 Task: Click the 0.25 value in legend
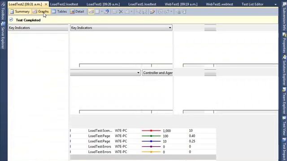click(192, 141)
